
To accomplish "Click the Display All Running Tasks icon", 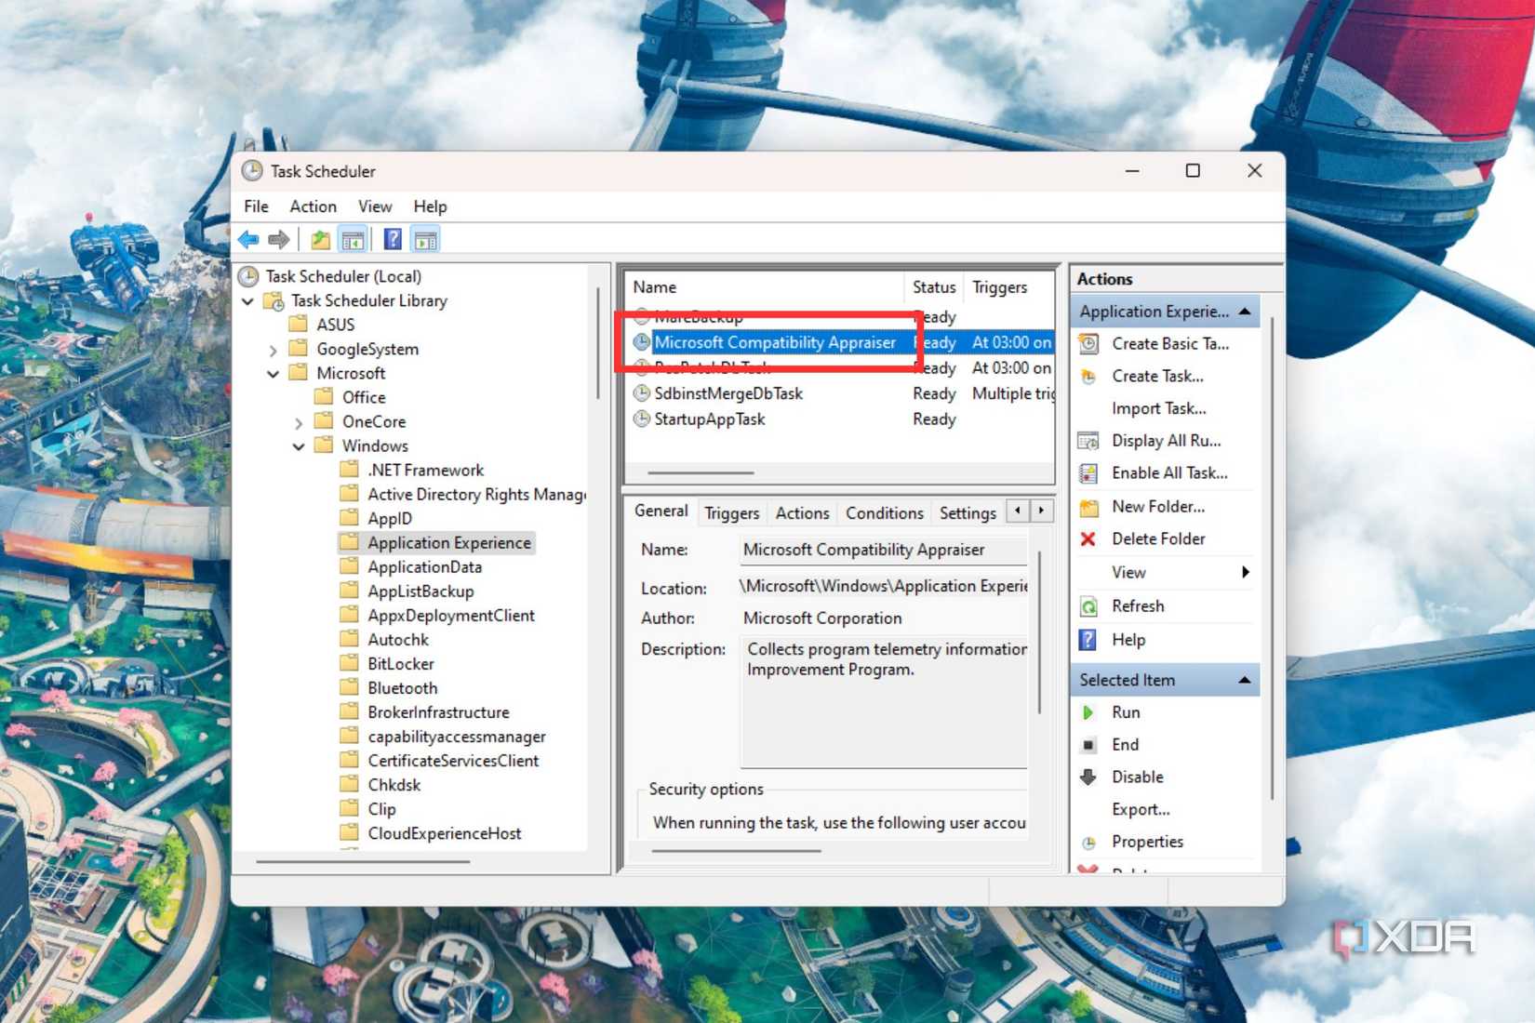I will (1088, 440).
